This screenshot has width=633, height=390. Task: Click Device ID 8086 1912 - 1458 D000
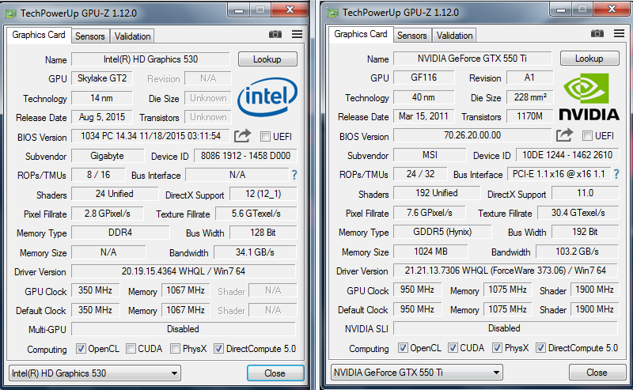(x=246, y=156)
